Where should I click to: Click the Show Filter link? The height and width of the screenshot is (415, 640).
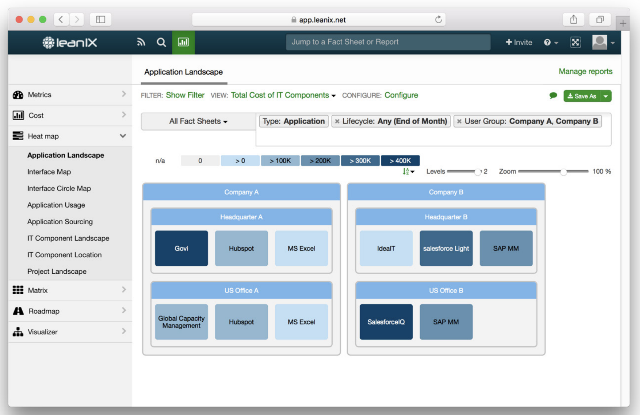coord(185,95)
